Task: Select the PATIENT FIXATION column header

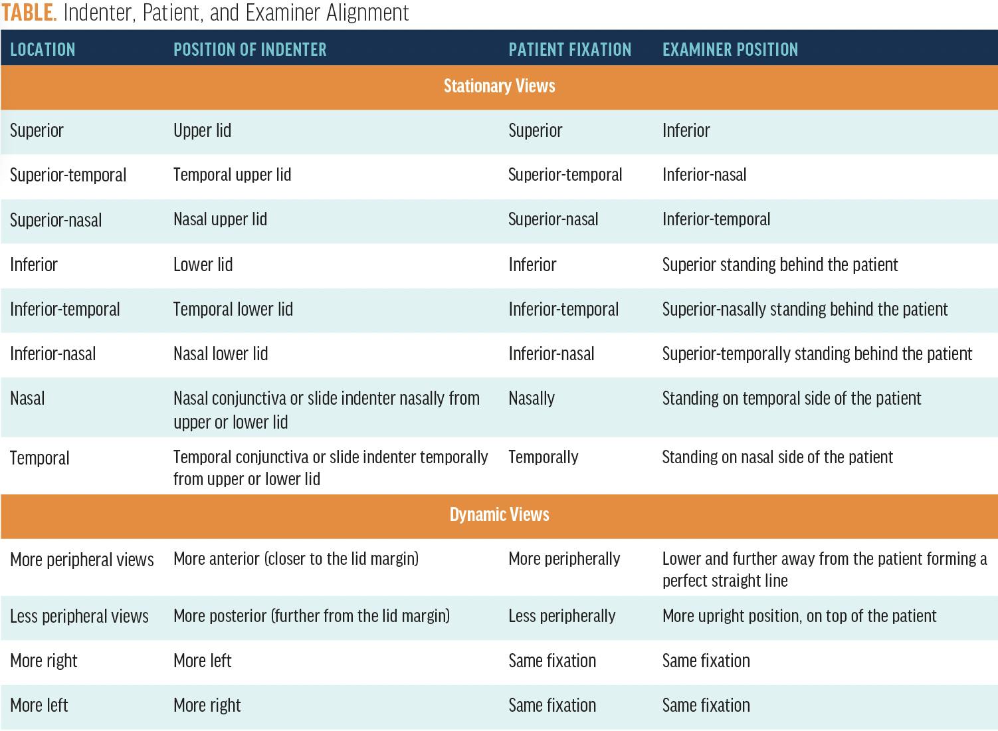Action: point(569,50)
